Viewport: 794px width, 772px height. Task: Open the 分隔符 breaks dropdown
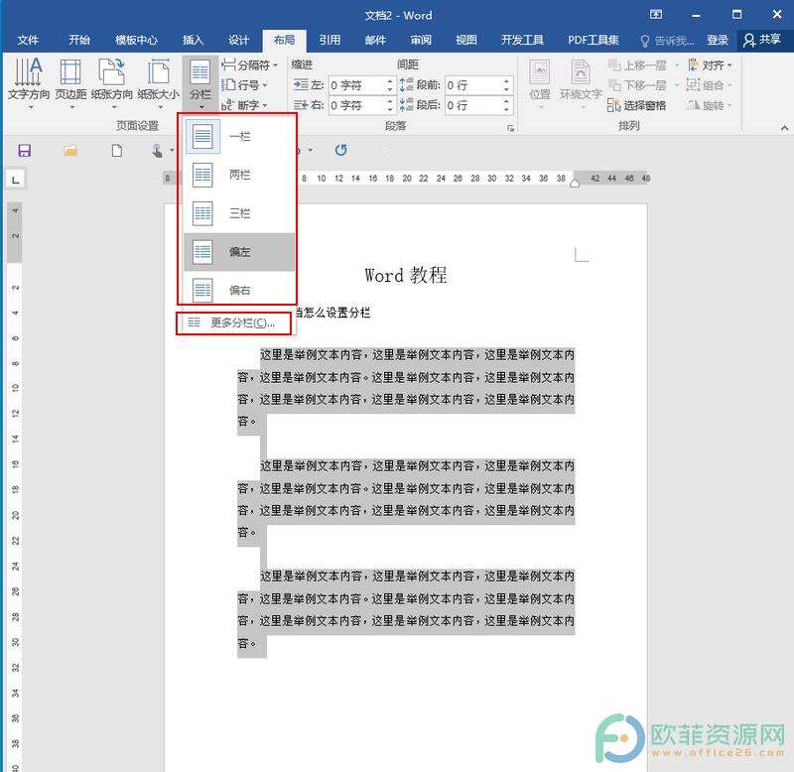[x=250, y=64]
